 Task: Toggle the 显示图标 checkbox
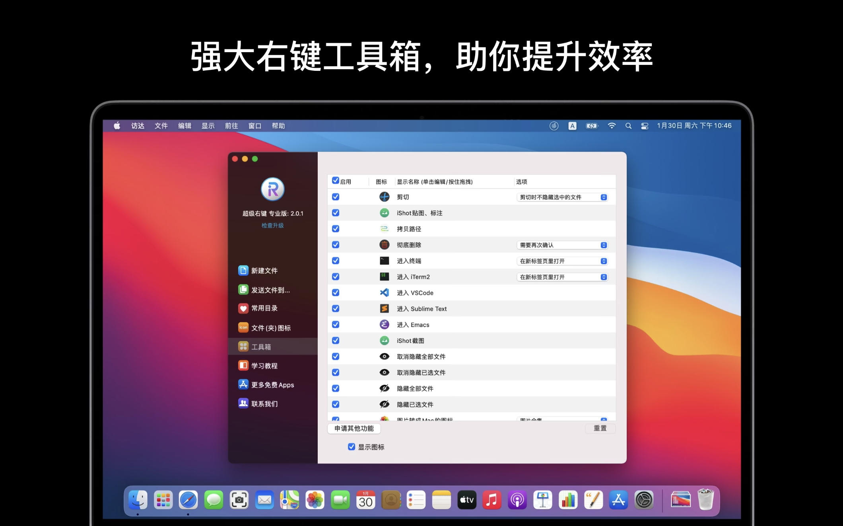tap(352, 447)
